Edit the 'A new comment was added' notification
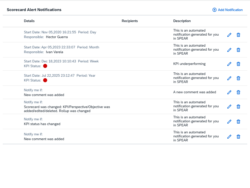This screenshot has height=188, width=250. [x=229, y=92]
